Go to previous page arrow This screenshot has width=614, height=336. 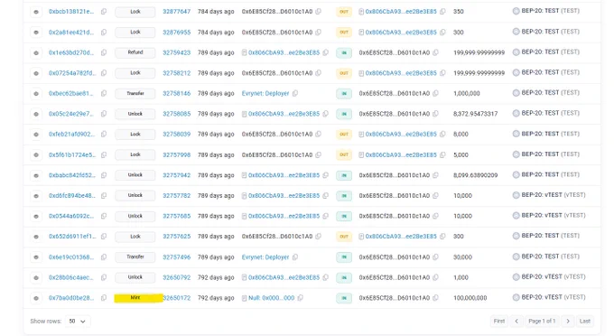[516, 322]
